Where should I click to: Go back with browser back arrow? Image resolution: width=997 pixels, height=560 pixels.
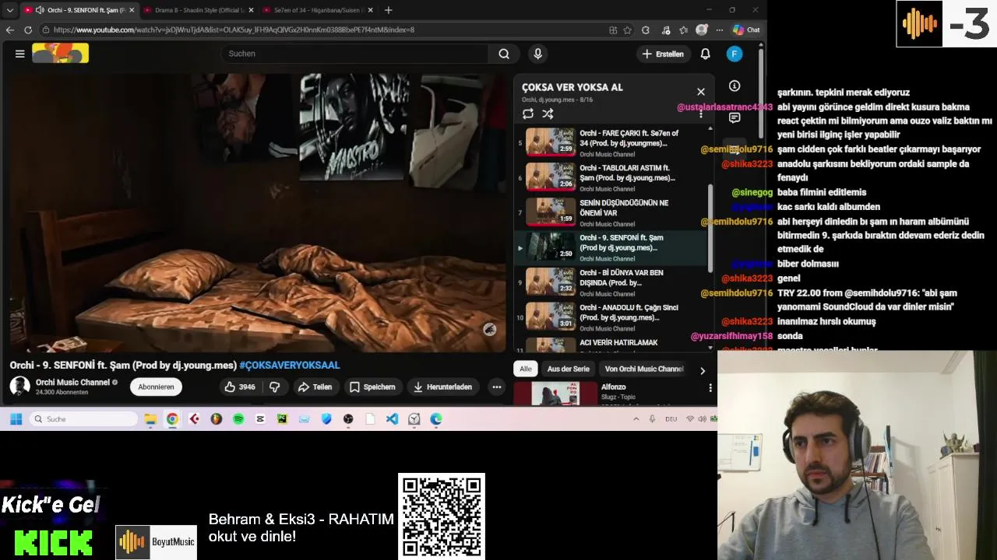pyautogui.click(x=10, y=30)
